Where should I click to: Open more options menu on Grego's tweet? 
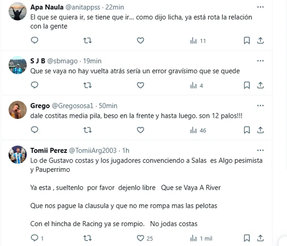pos(260,106)
